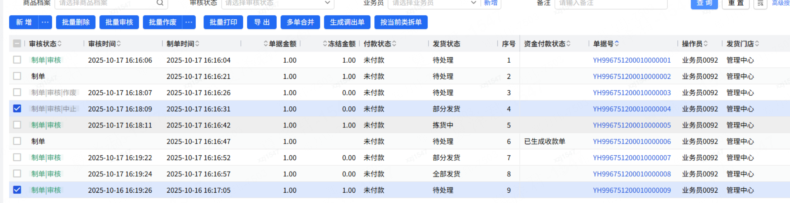Screen dimensions: 790x203
Task: Click 批量打印 (batch print) button
Action: (223, 22)
